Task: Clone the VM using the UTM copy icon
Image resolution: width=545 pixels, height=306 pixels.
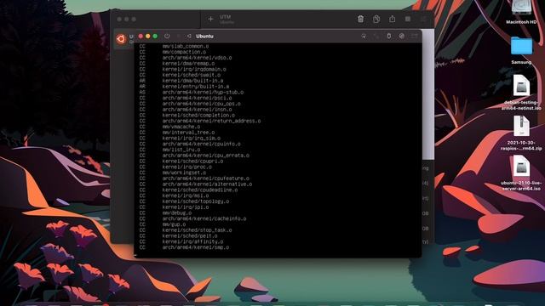Action: point(376,19)
